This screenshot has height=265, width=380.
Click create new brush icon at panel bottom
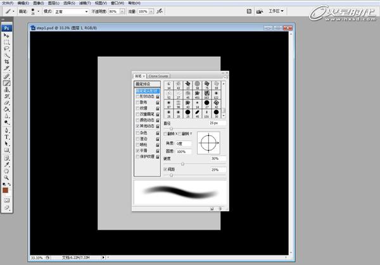(212, 209)
